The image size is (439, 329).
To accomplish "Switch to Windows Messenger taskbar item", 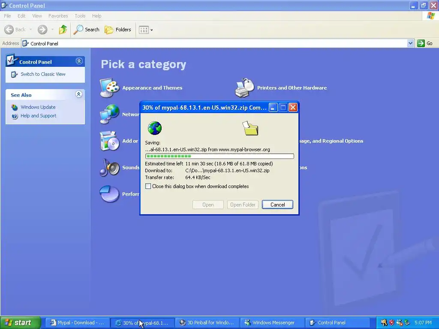I will point(272,323).
